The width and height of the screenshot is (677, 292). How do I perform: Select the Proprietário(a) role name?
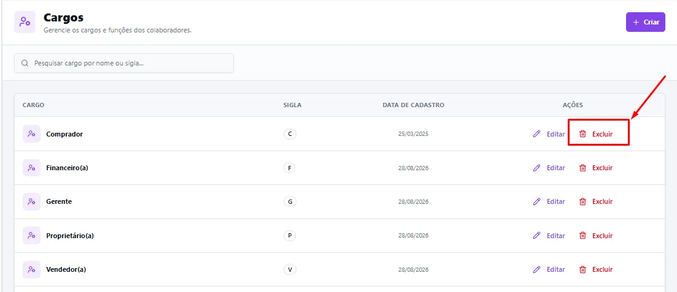(70, 236)
